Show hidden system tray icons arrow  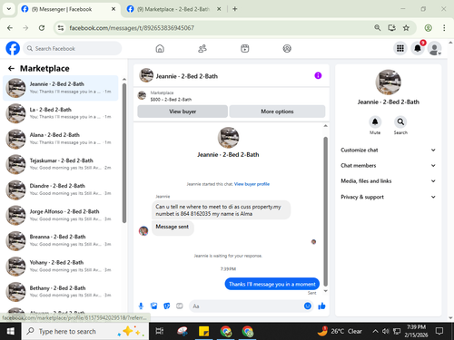375,332
